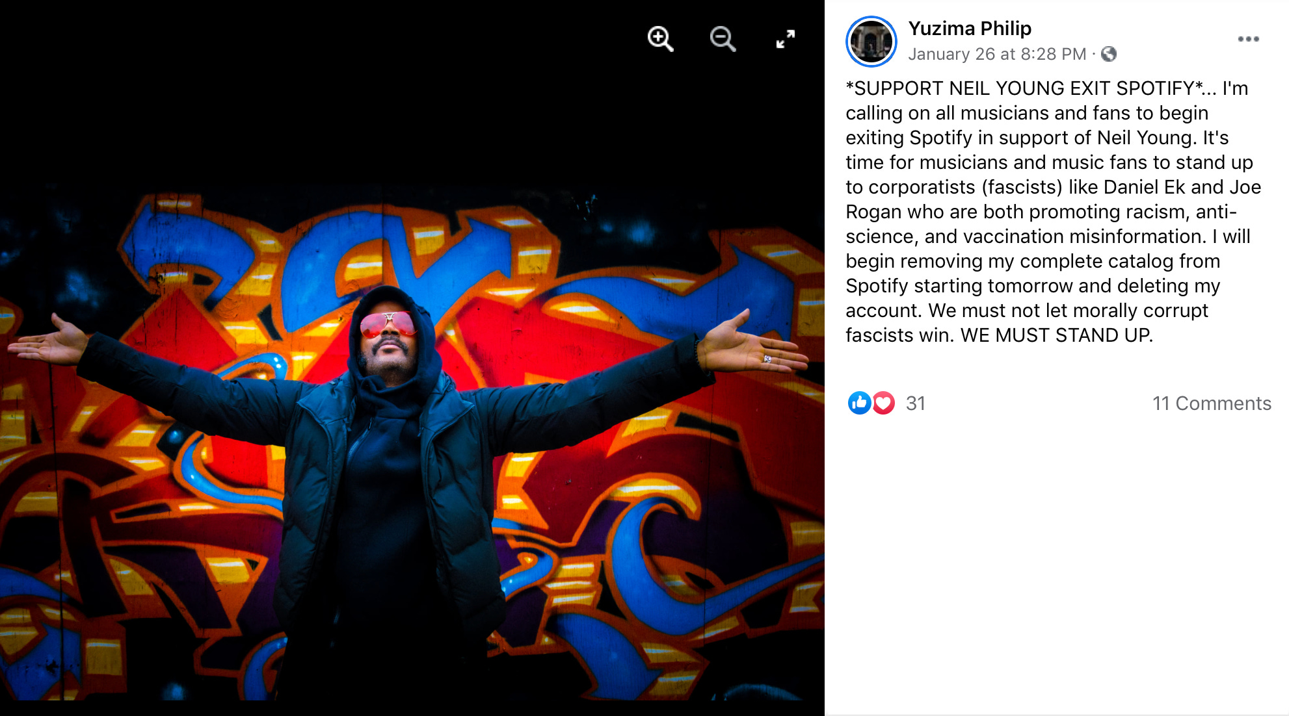Enter fullscreen photo view
The image size is (1289, 716).
[x=786, y=39]
